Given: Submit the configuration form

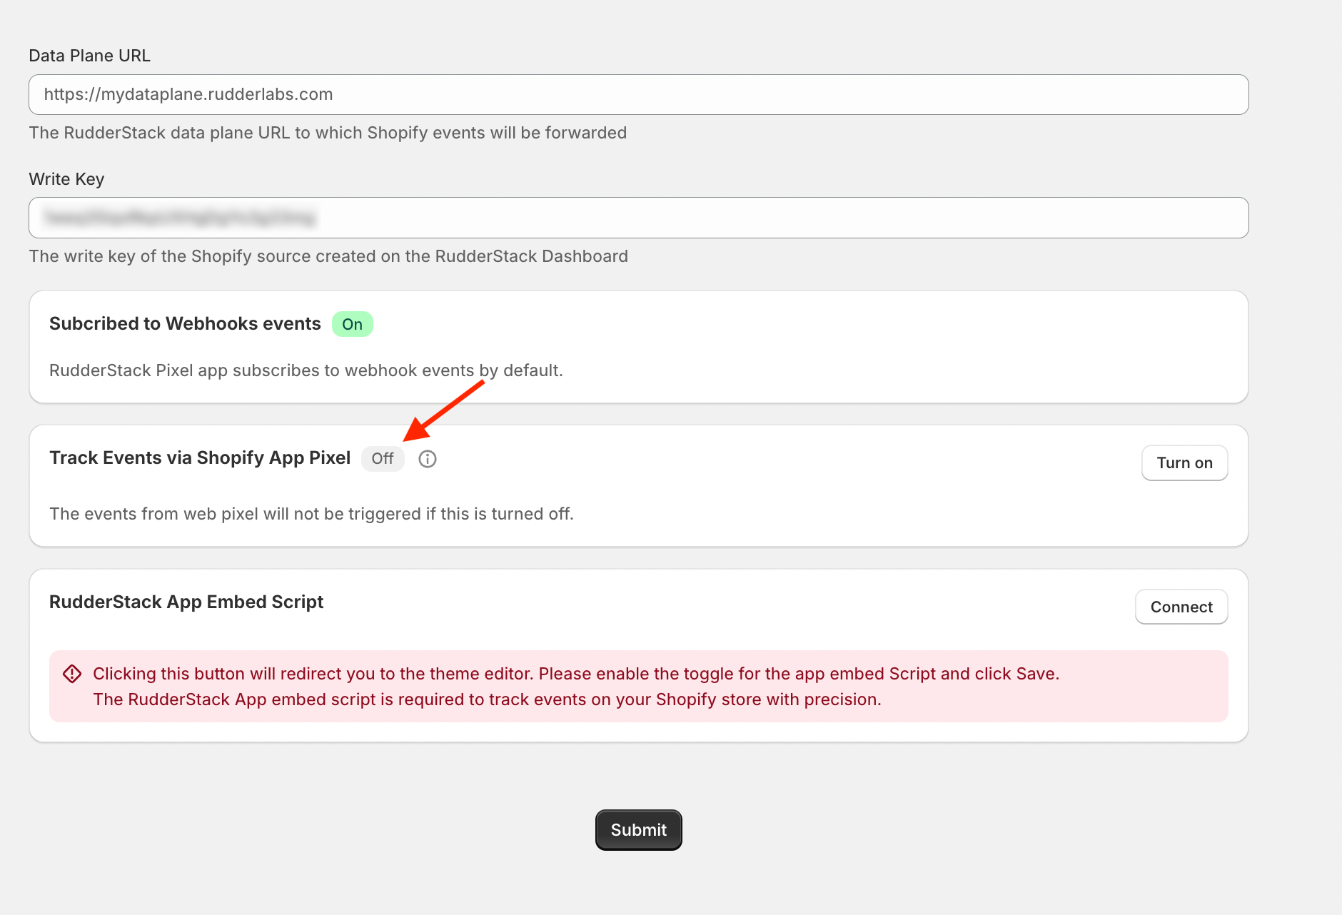Looking at the screenshot, I should (x=639, y=830).
